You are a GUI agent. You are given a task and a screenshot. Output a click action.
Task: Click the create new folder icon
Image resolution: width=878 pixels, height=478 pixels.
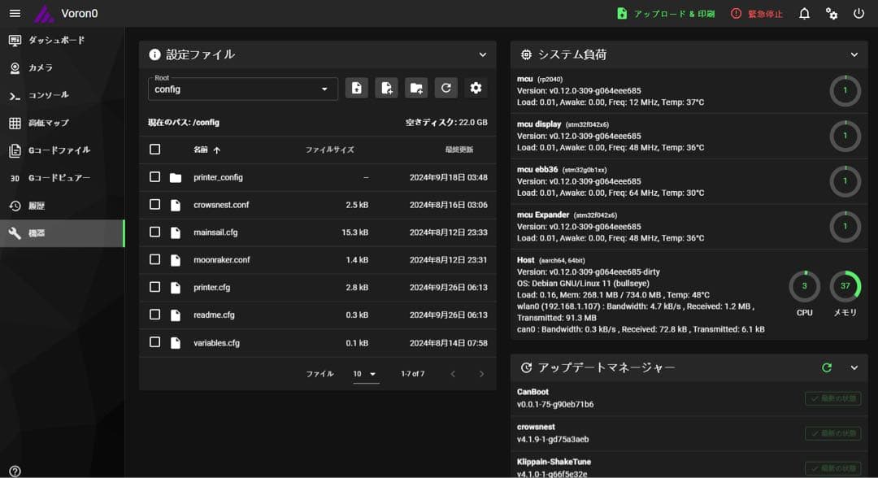tap(416, 88)
